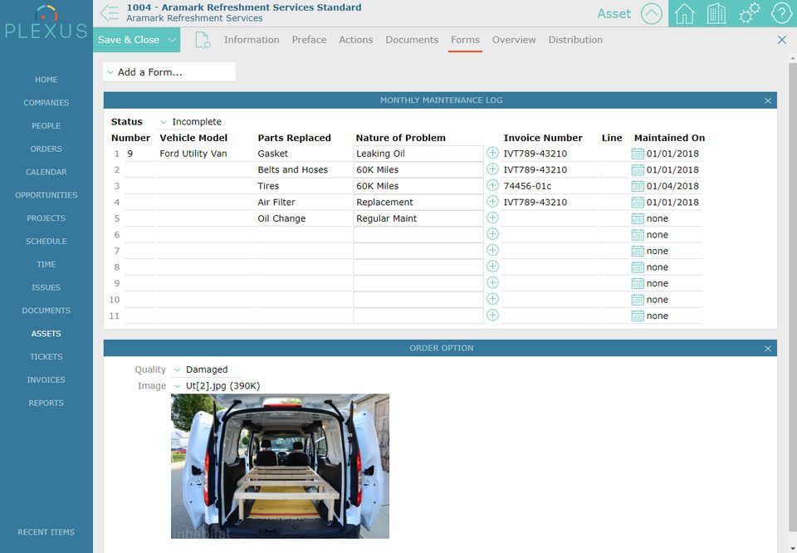The width and height of the screenshot is (797, 553).
Task: Click plus icon on row 11
Action: [492, 316]
